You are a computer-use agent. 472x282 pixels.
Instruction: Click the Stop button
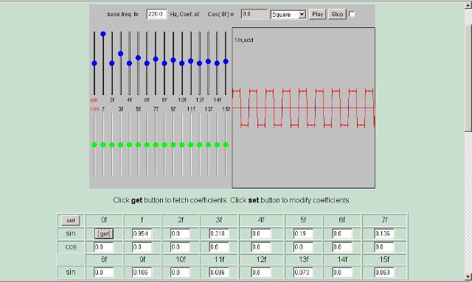tap(337, 14)
